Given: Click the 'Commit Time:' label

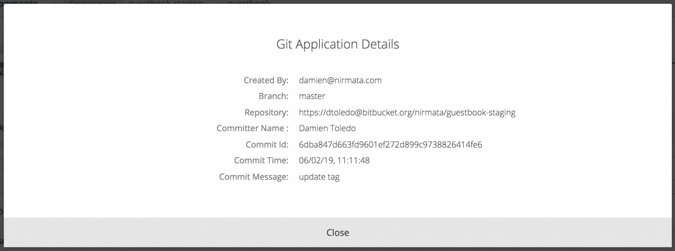Looking at the screenshot, I should click(261, 160).
